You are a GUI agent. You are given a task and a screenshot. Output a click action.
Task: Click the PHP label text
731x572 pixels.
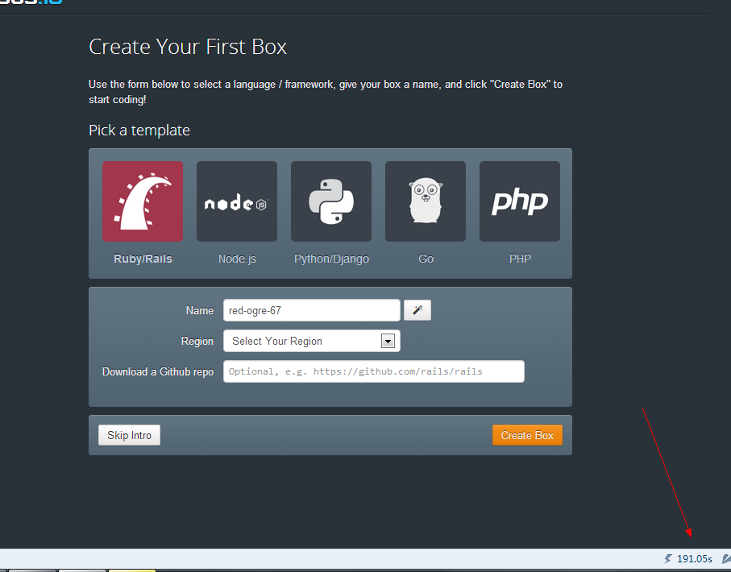[x=520, y=259]
